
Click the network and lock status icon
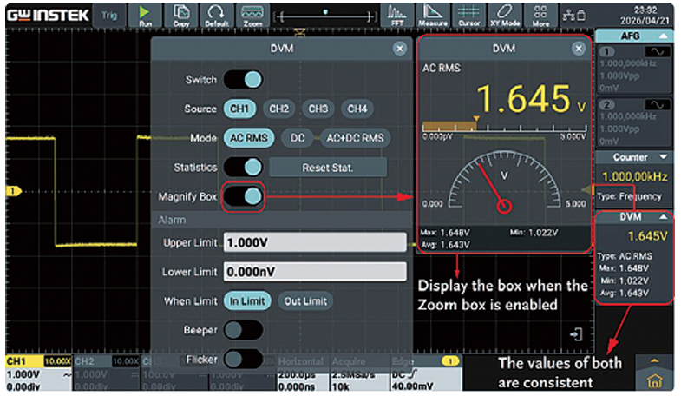[x=574, y=16]
